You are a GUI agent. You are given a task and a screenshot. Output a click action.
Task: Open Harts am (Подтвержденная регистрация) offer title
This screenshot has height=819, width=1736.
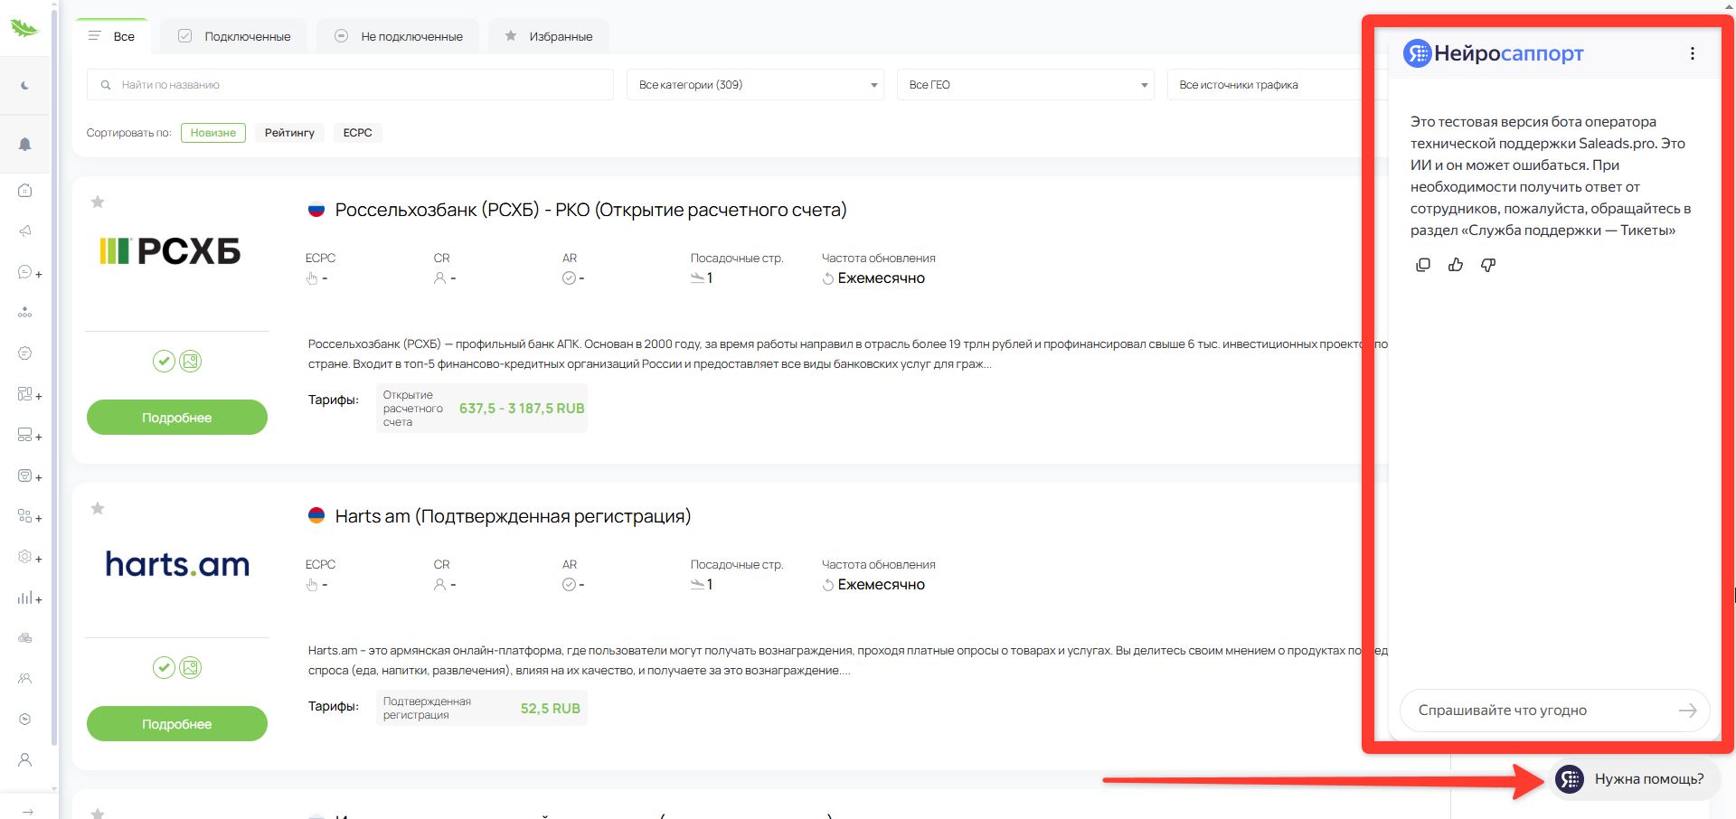(x=513, y=516)
